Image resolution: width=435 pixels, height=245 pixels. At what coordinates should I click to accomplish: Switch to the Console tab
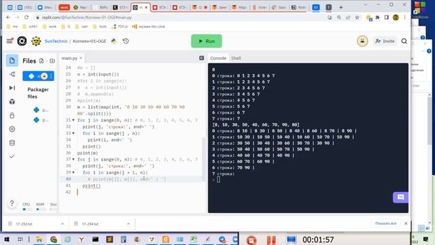(x=218, y=58)
